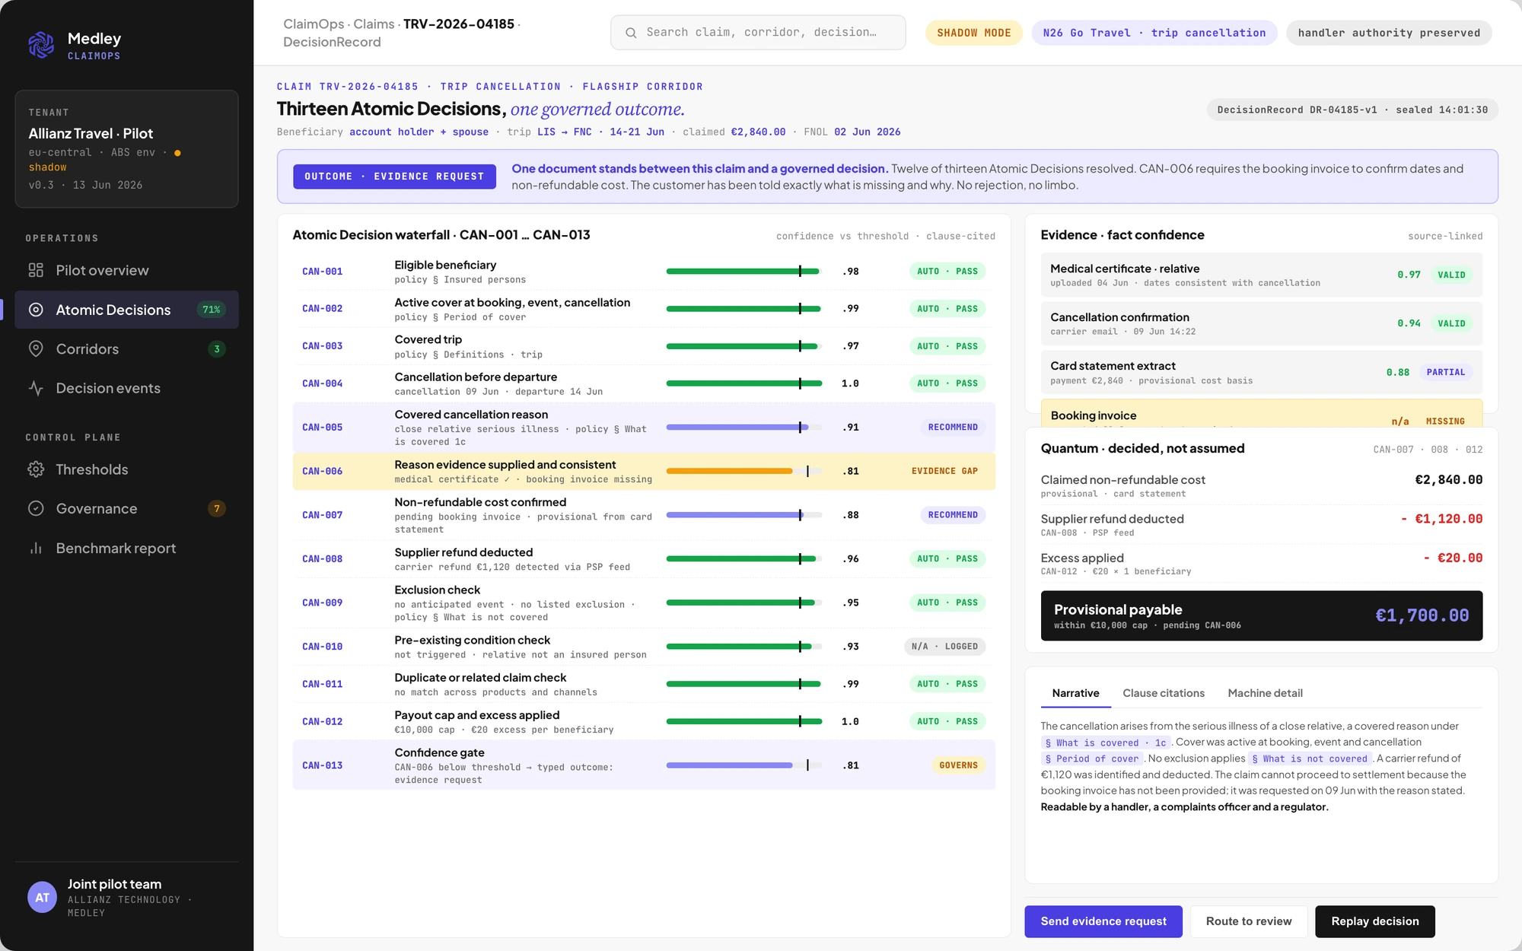Viewport: 1522px width, 951px height.
Task: Click the CAN-006 orange confidence bar
Action: click(x=743, y=471)
